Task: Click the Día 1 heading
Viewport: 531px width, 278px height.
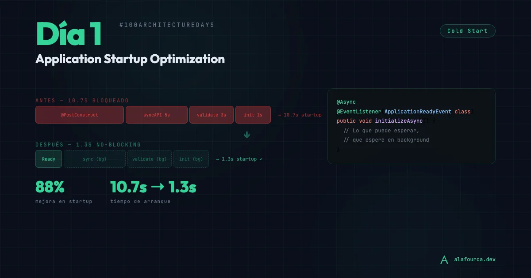Action: coord(69,34)
